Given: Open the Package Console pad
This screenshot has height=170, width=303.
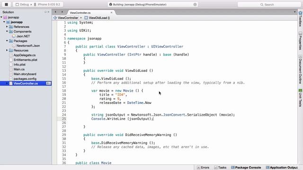Looking at the screenshot, I should [246, 168].
